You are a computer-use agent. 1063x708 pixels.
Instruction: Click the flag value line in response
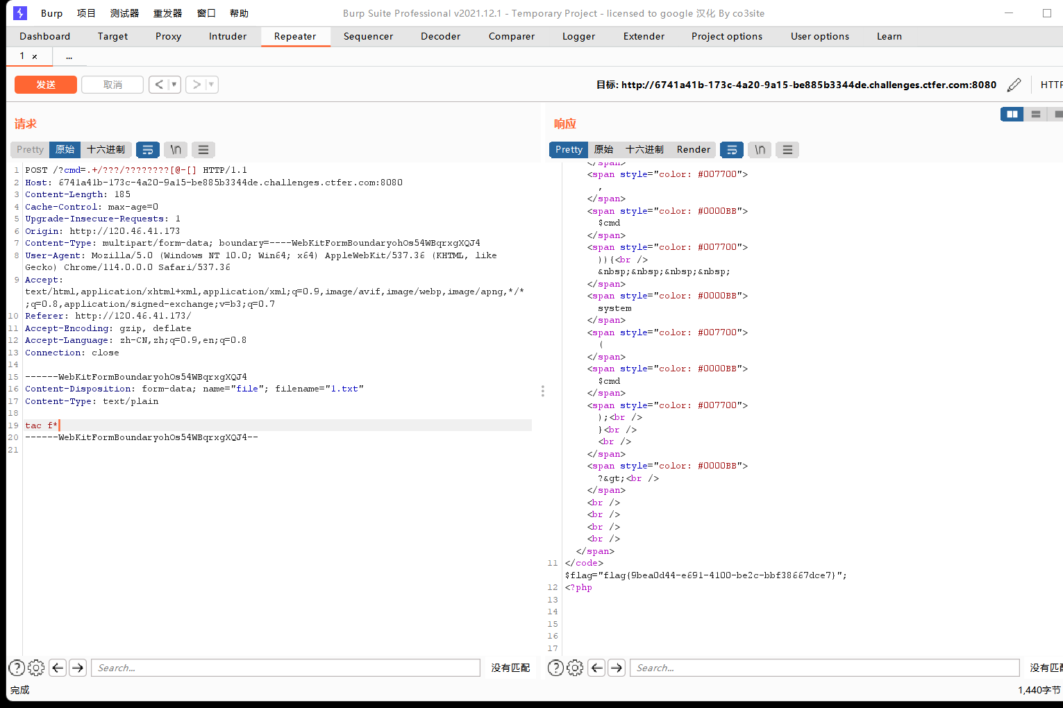(x=706, y=575)
